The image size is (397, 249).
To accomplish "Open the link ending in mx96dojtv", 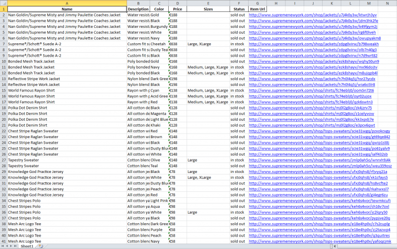I will (x=313, y=67).
